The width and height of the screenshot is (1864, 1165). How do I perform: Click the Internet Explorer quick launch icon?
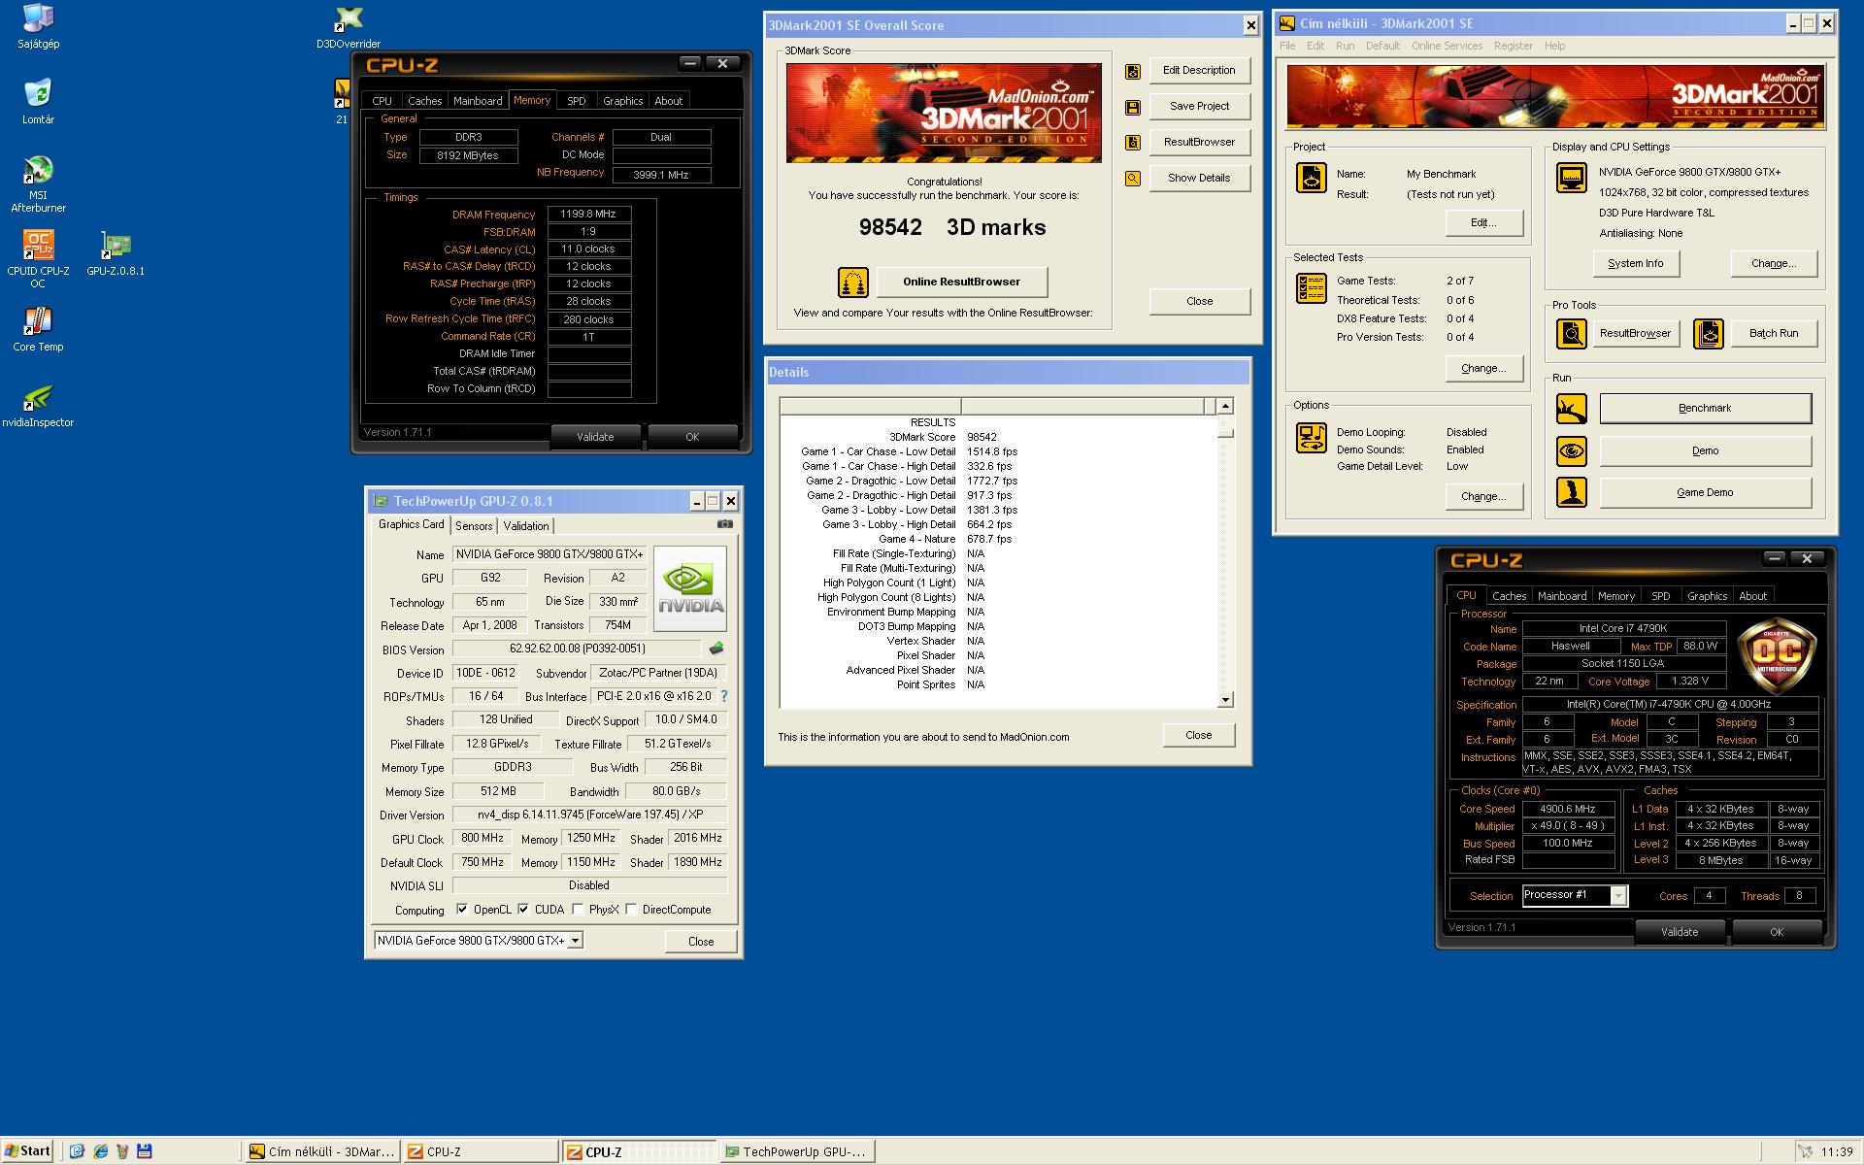(x=100, y=1152)
